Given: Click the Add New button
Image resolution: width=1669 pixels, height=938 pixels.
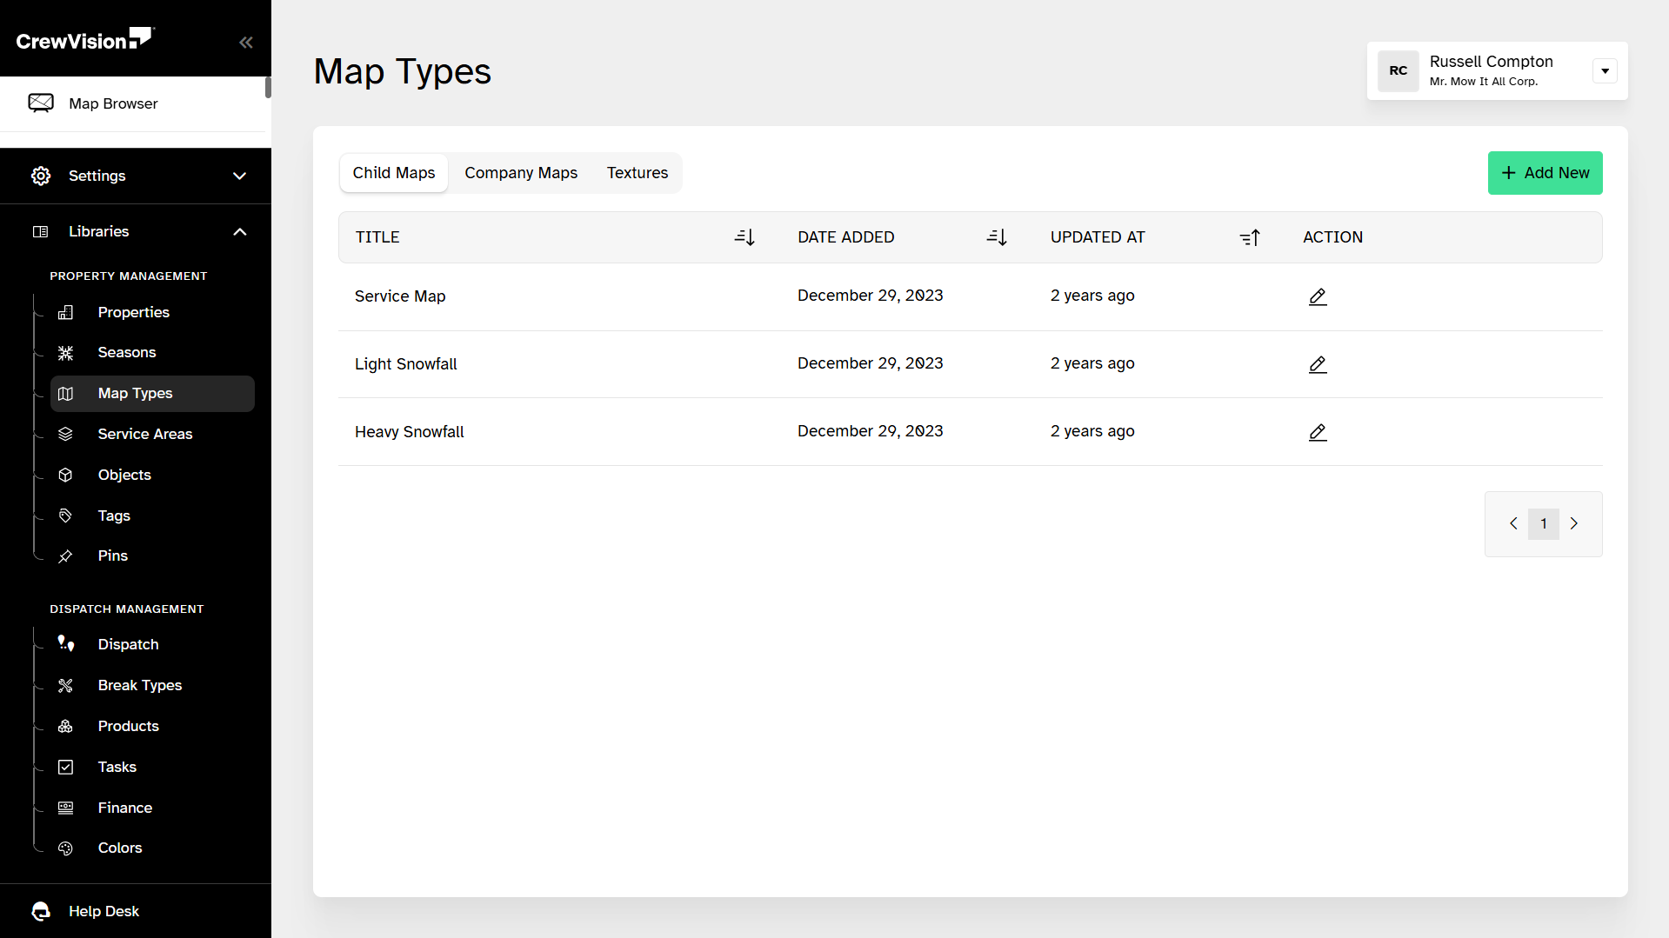Looking at the screenshot, I should pyautogui.click(x=1545, y=173).
